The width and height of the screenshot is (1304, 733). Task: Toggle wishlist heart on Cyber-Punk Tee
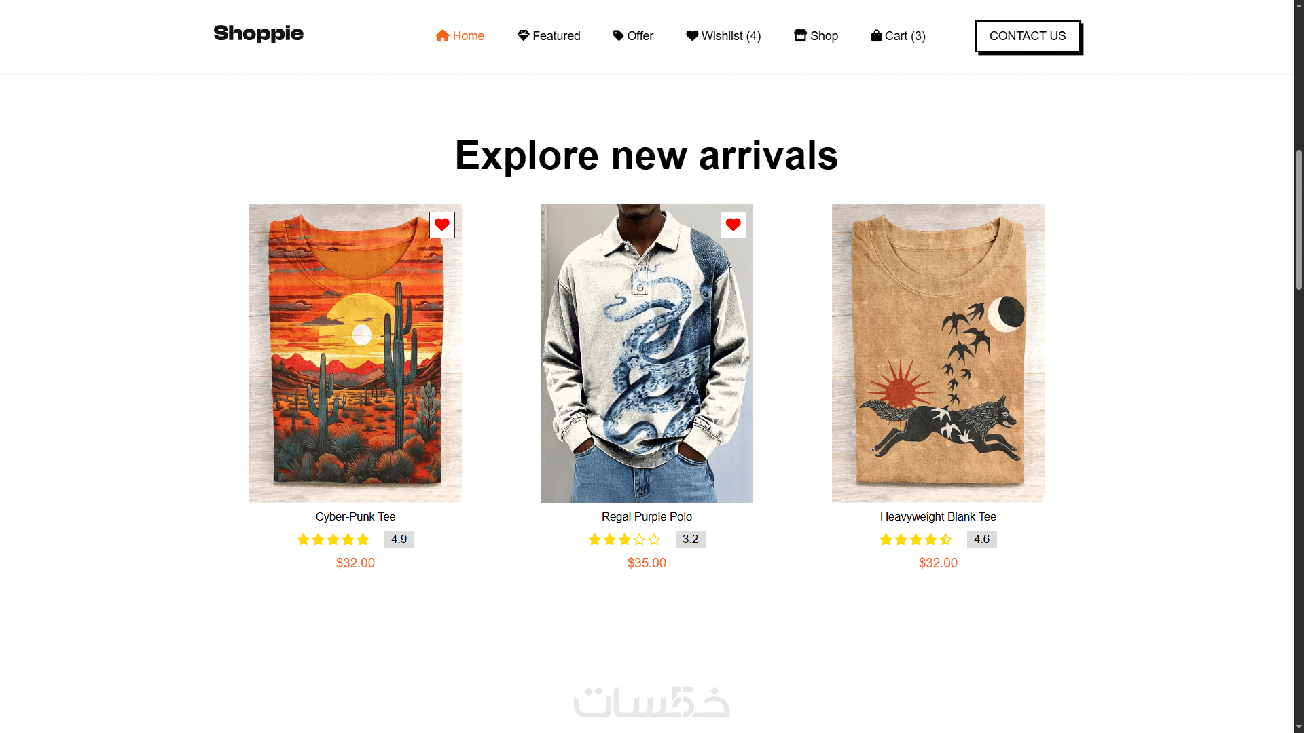click(x=442, y=225)
